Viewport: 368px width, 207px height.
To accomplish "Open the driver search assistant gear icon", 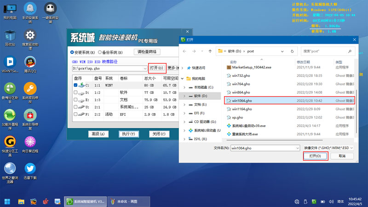I will [x=30, y=40].
